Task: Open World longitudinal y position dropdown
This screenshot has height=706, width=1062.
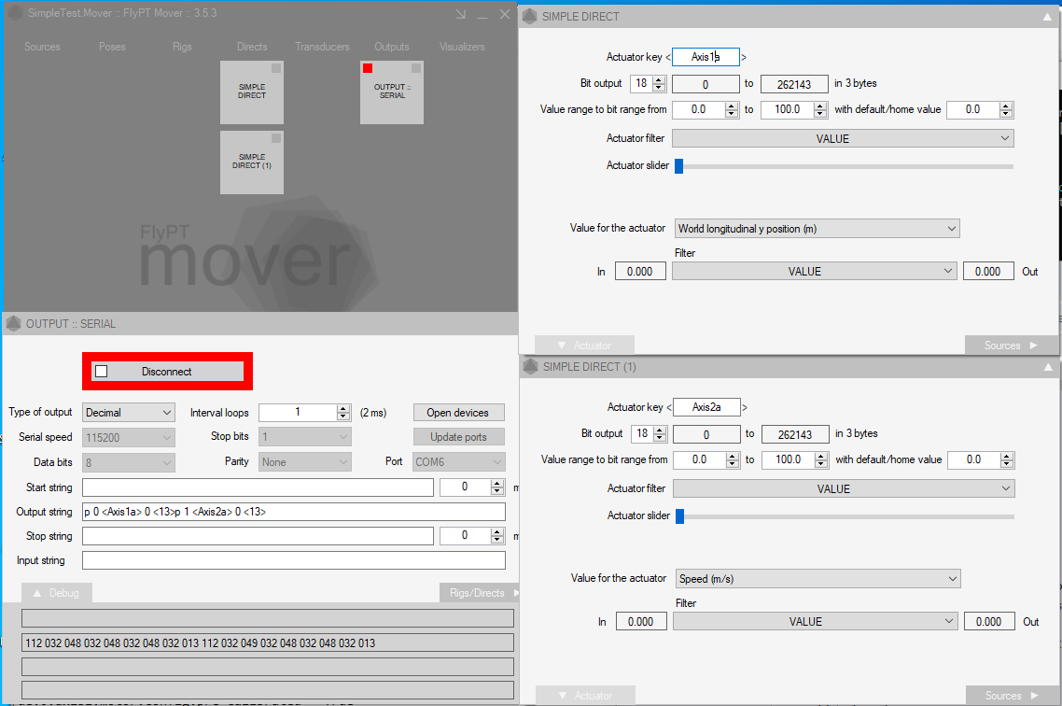Action: pyautogui.click(x=817, y=229)
